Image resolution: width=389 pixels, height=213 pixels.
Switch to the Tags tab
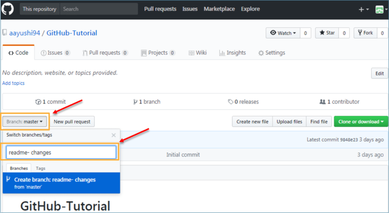point(41,168)
